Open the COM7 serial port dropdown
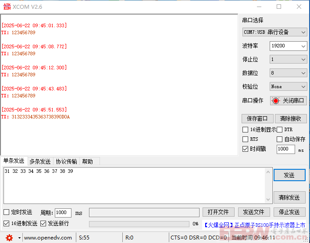The image size is (310, 243). [x=274, y=32]
